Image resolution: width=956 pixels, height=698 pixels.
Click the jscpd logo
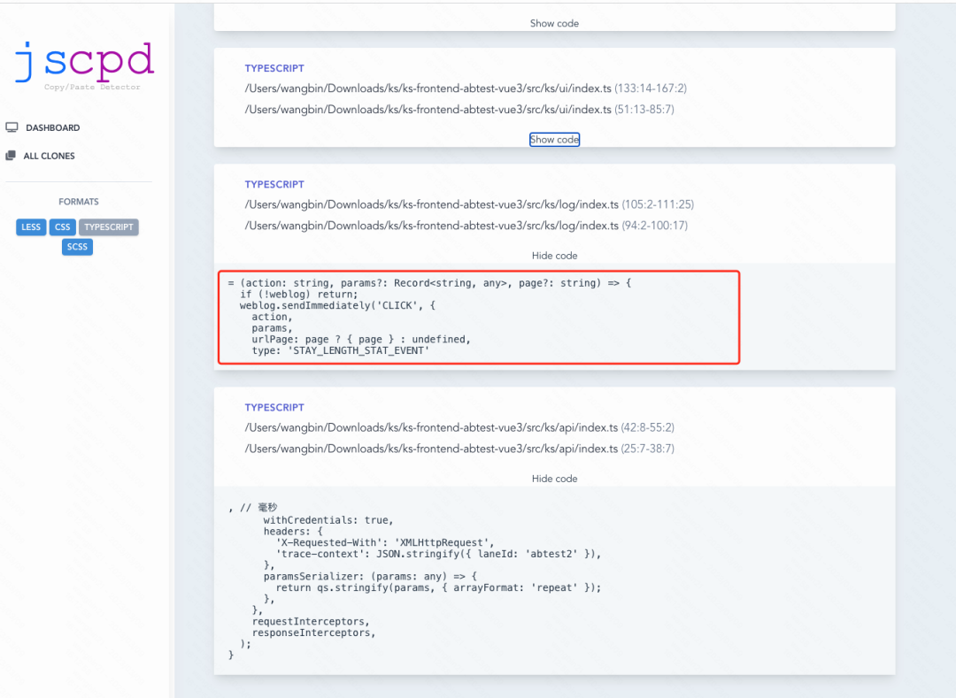(84, 65)
